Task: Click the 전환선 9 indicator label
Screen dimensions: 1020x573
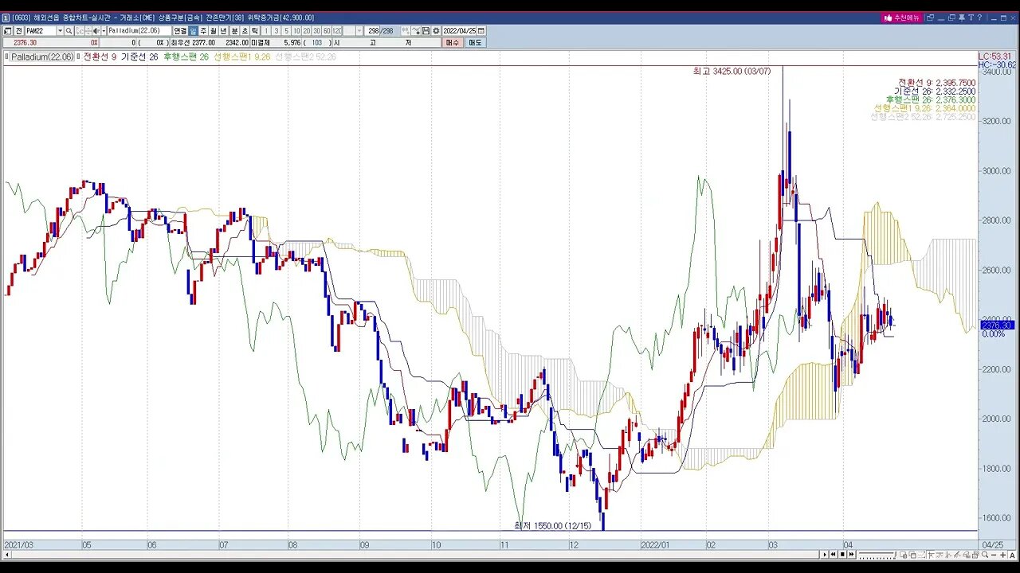Action: tap(100, 57)
